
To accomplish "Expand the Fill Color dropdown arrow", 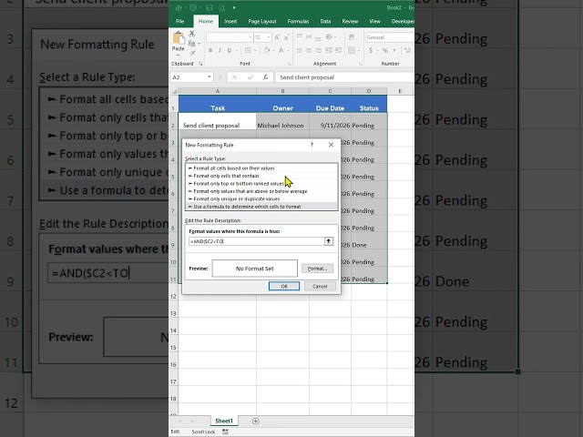I will 273,50.
